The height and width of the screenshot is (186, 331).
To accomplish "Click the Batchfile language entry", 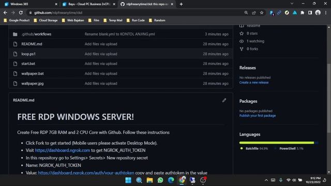I will click(254, 148).
